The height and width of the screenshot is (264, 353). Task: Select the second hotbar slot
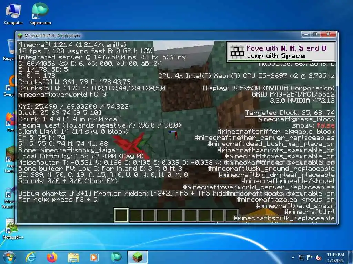(x=135, y=216)
